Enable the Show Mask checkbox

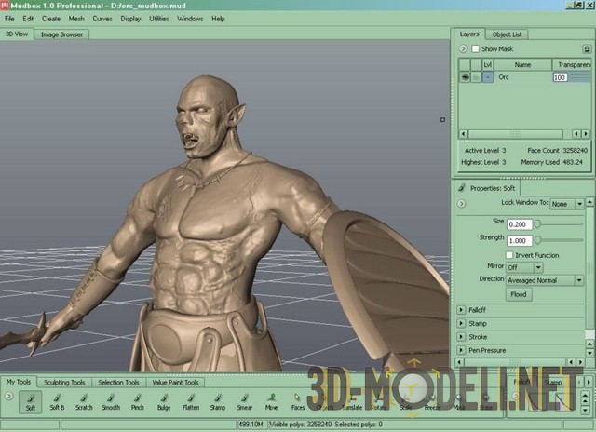click(476, 48)
